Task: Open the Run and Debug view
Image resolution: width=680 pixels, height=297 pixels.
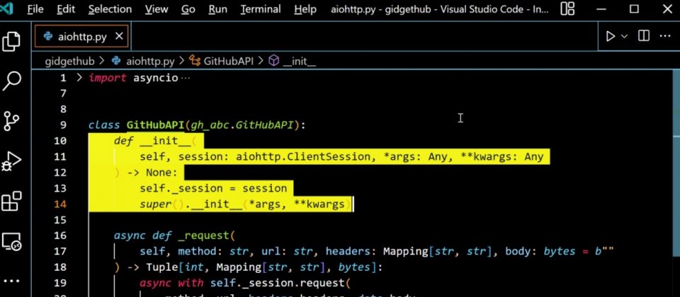Action: (x=12, y=161)
